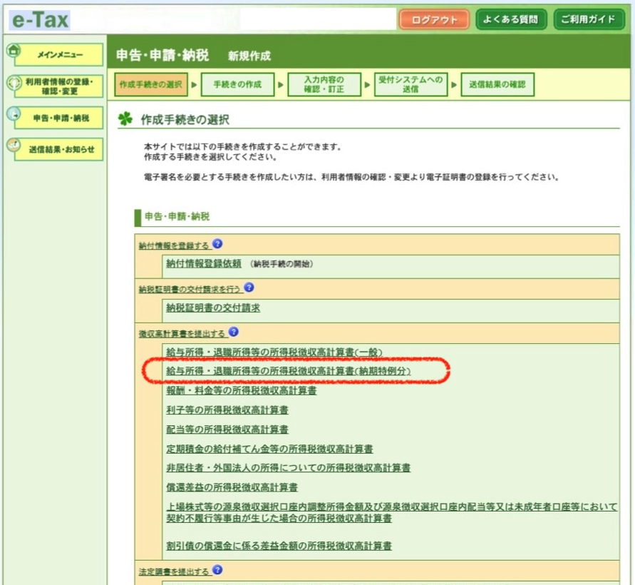
Task: Click the 作成手続きの選択 page heading text
Action: point(185,120)
